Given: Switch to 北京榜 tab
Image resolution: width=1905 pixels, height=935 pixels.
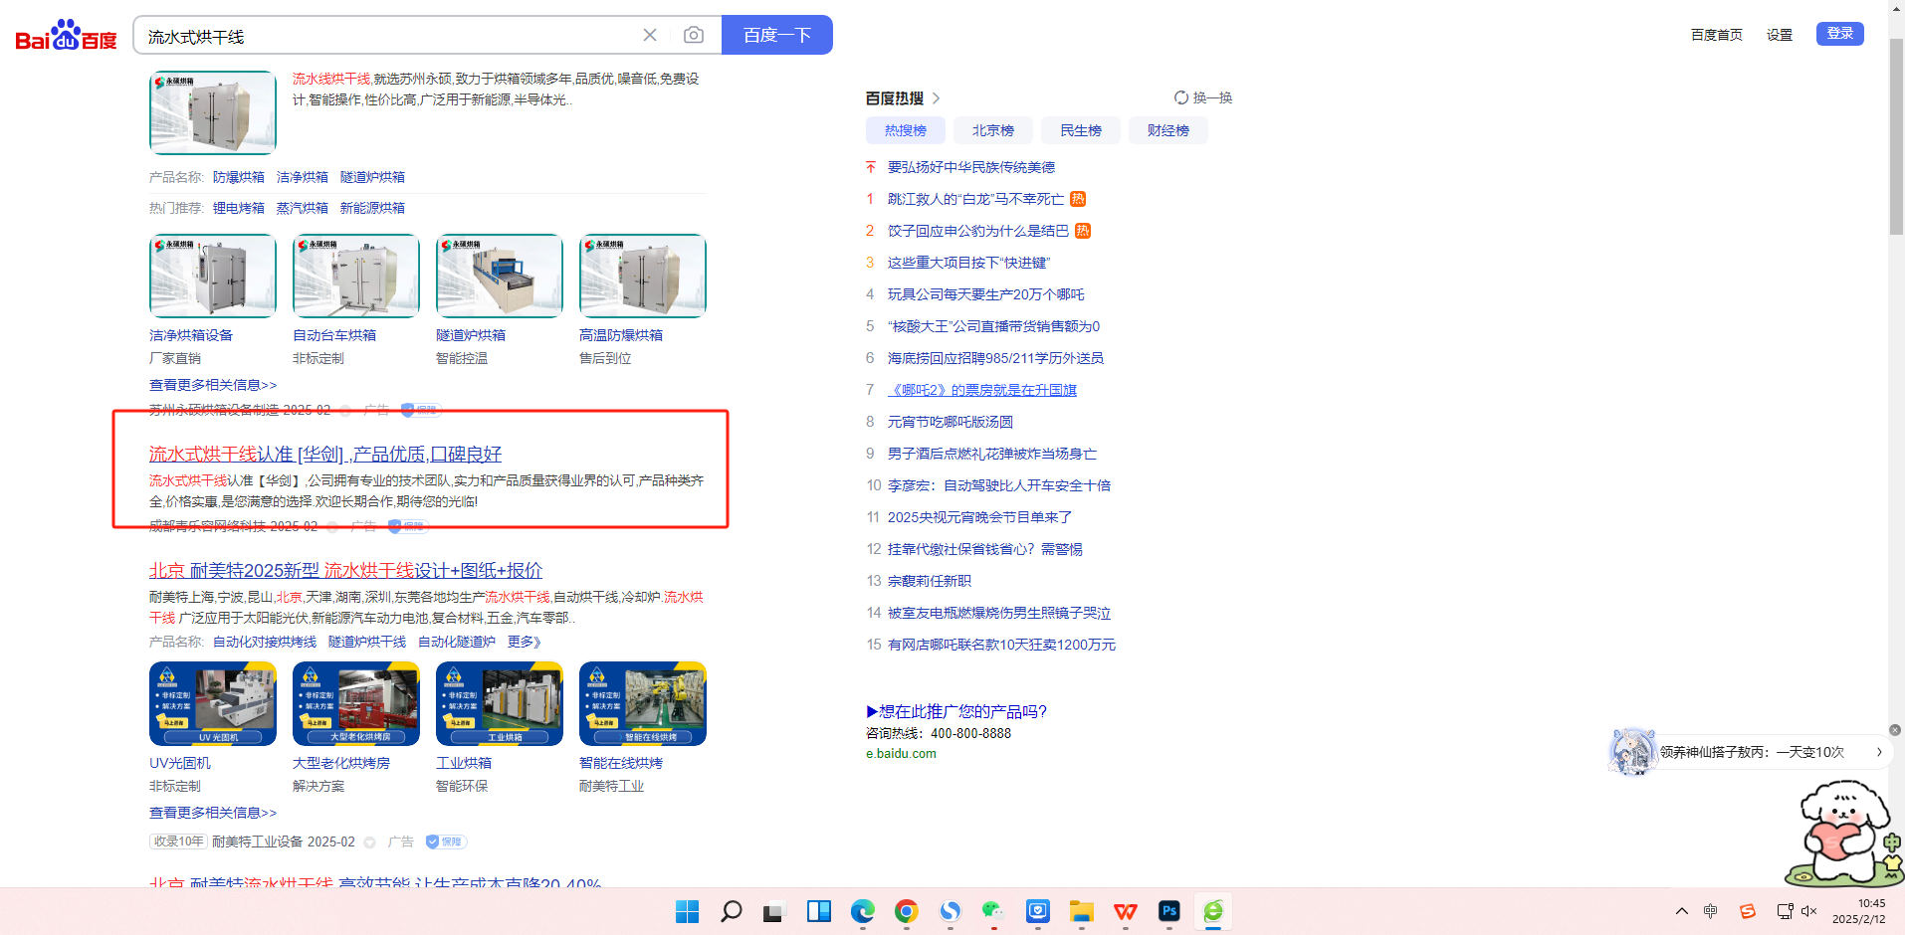Looking at the screenshot, I should pyautogui.click(x=992, y=130).
